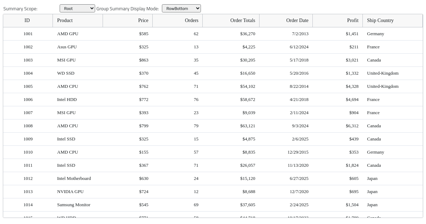The width and height of the screenshot is (426, 224).
Task: Select the Intel Motherboard product cell
Action: (78, 178)
